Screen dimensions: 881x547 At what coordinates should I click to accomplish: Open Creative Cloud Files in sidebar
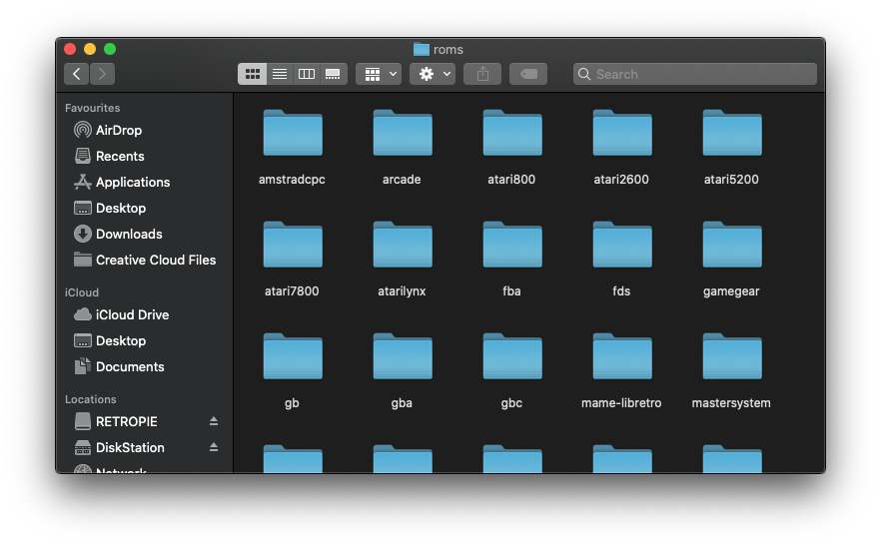click(x=145, y=260)
